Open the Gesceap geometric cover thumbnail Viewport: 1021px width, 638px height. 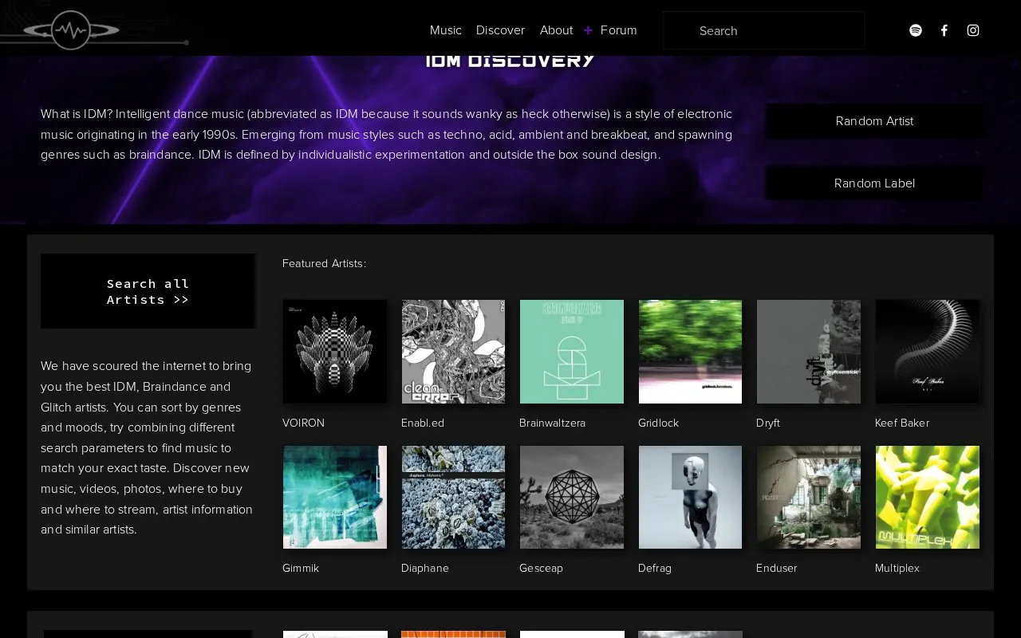572,497
